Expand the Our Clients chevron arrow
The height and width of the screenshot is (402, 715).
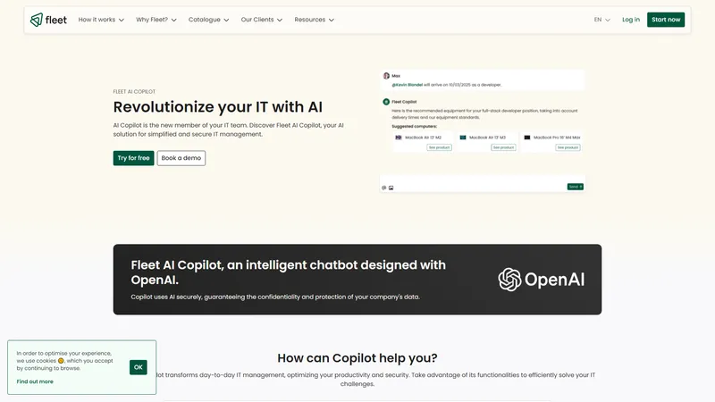click(280, 20)
